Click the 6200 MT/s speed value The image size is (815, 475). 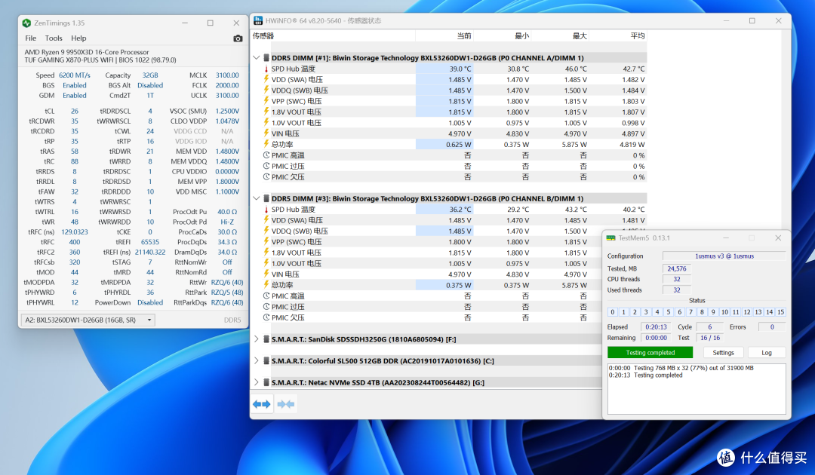[74, 75]
